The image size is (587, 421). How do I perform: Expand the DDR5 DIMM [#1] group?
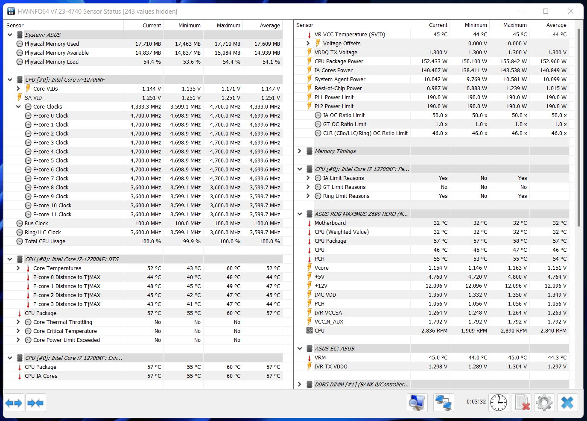tap(300, 385)
